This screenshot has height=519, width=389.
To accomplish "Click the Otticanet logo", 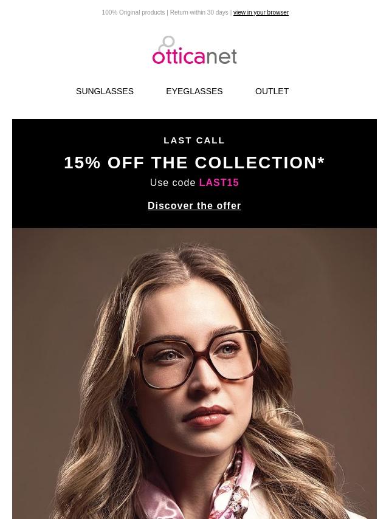I will [x=194, y=50].
